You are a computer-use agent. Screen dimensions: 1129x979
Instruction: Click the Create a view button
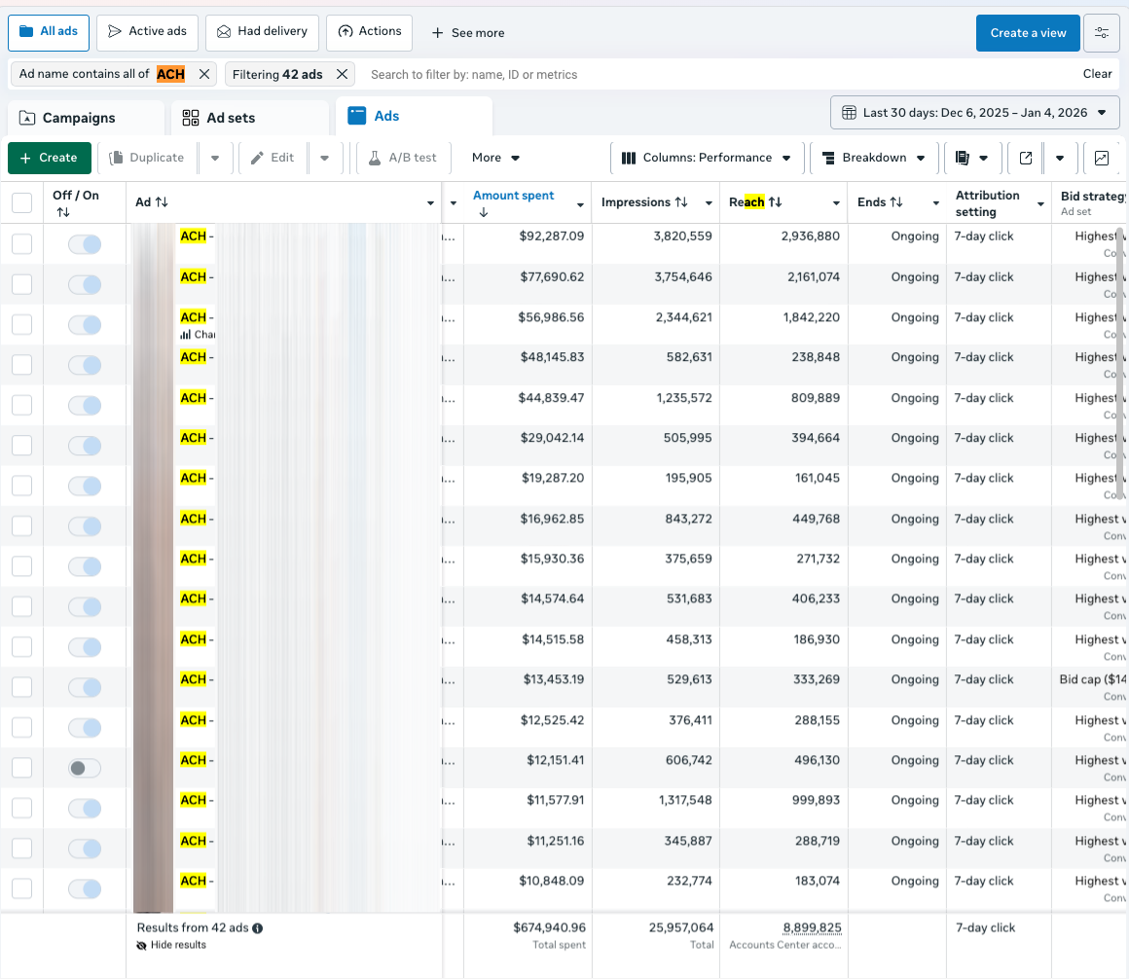(x=1028, y=32)
